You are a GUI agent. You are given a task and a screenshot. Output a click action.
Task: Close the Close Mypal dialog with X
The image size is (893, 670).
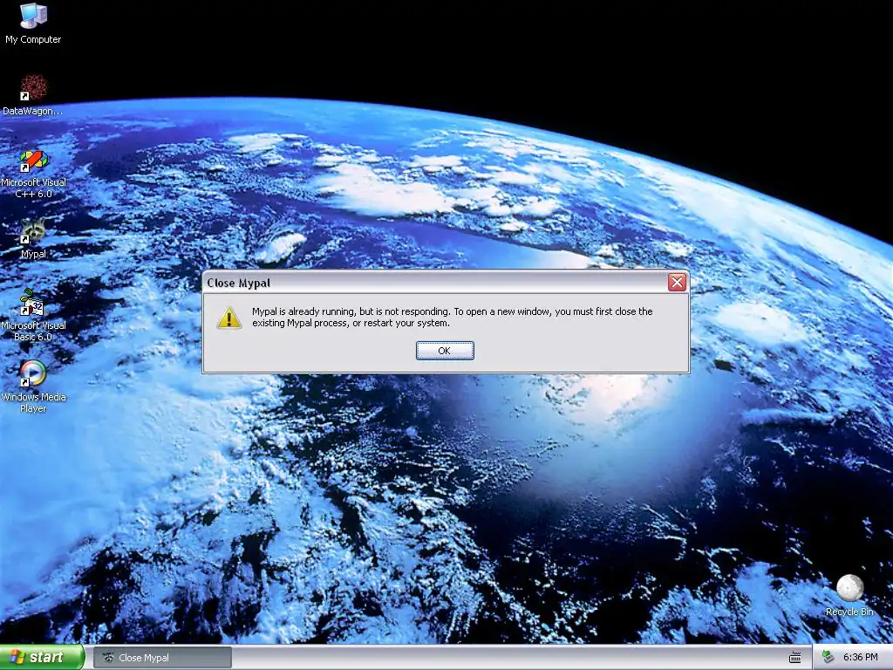pos(677,282)
